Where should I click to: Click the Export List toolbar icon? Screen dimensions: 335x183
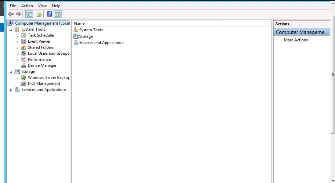[39, 14]
